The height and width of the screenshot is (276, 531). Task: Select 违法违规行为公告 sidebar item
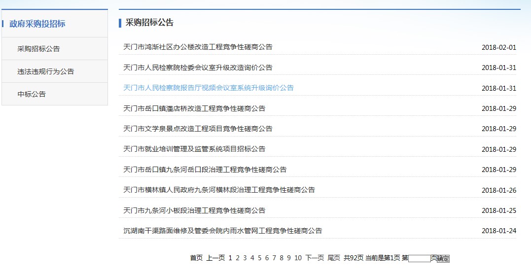[x=45, y=71]
